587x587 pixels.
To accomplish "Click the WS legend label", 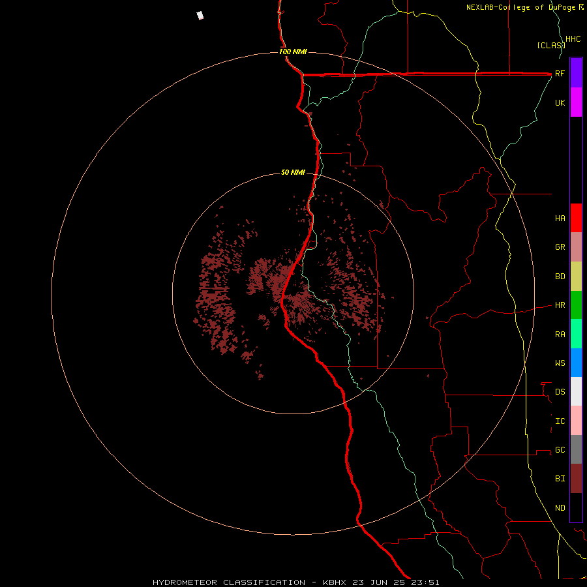I will point(560,363).
